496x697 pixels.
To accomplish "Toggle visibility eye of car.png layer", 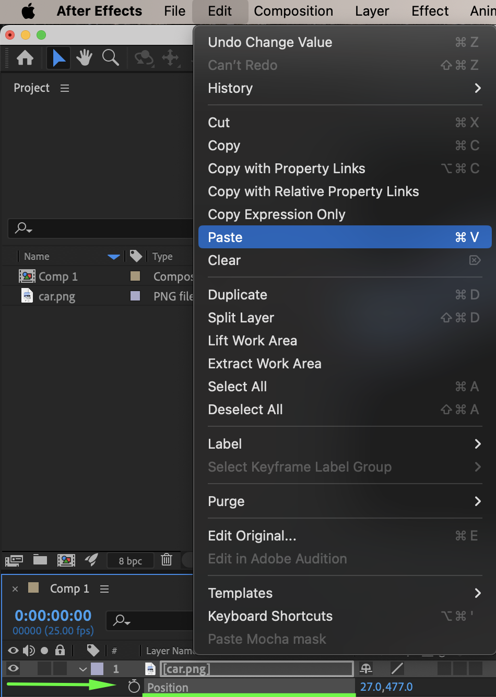I will click(x=14, y=668).
